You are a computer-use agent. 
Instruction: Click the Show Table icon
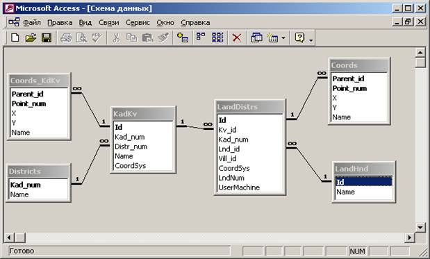pos(183,37)
